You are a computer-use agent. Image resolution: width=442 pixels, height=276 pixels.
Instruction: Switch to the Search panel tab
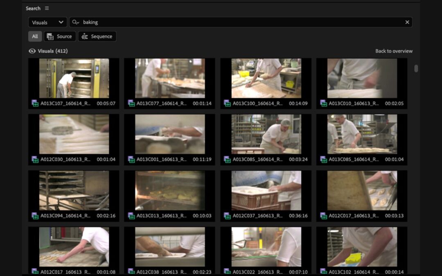point(32,8)
